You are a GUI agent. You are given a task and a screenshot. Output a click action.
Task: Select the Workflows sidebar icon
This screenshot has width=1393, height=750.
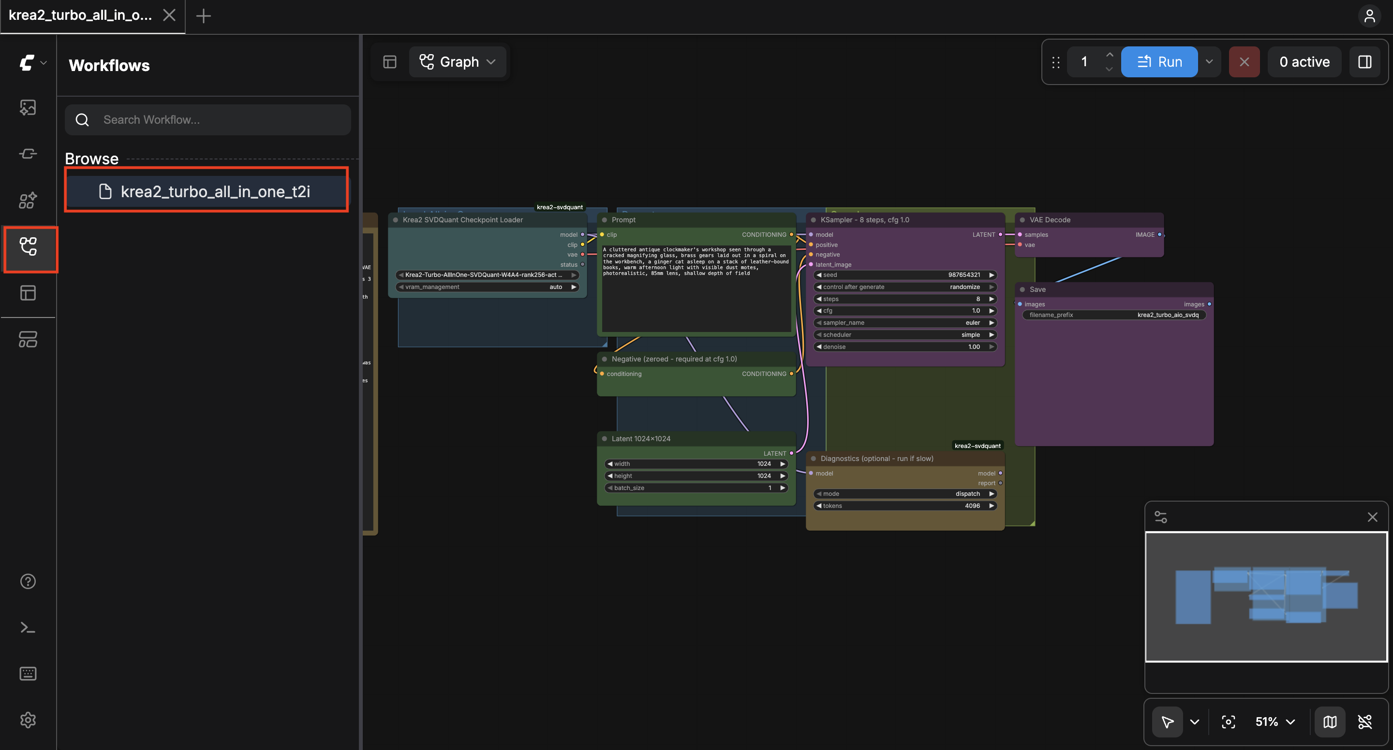pyautogui.click(x=28, y=247)
